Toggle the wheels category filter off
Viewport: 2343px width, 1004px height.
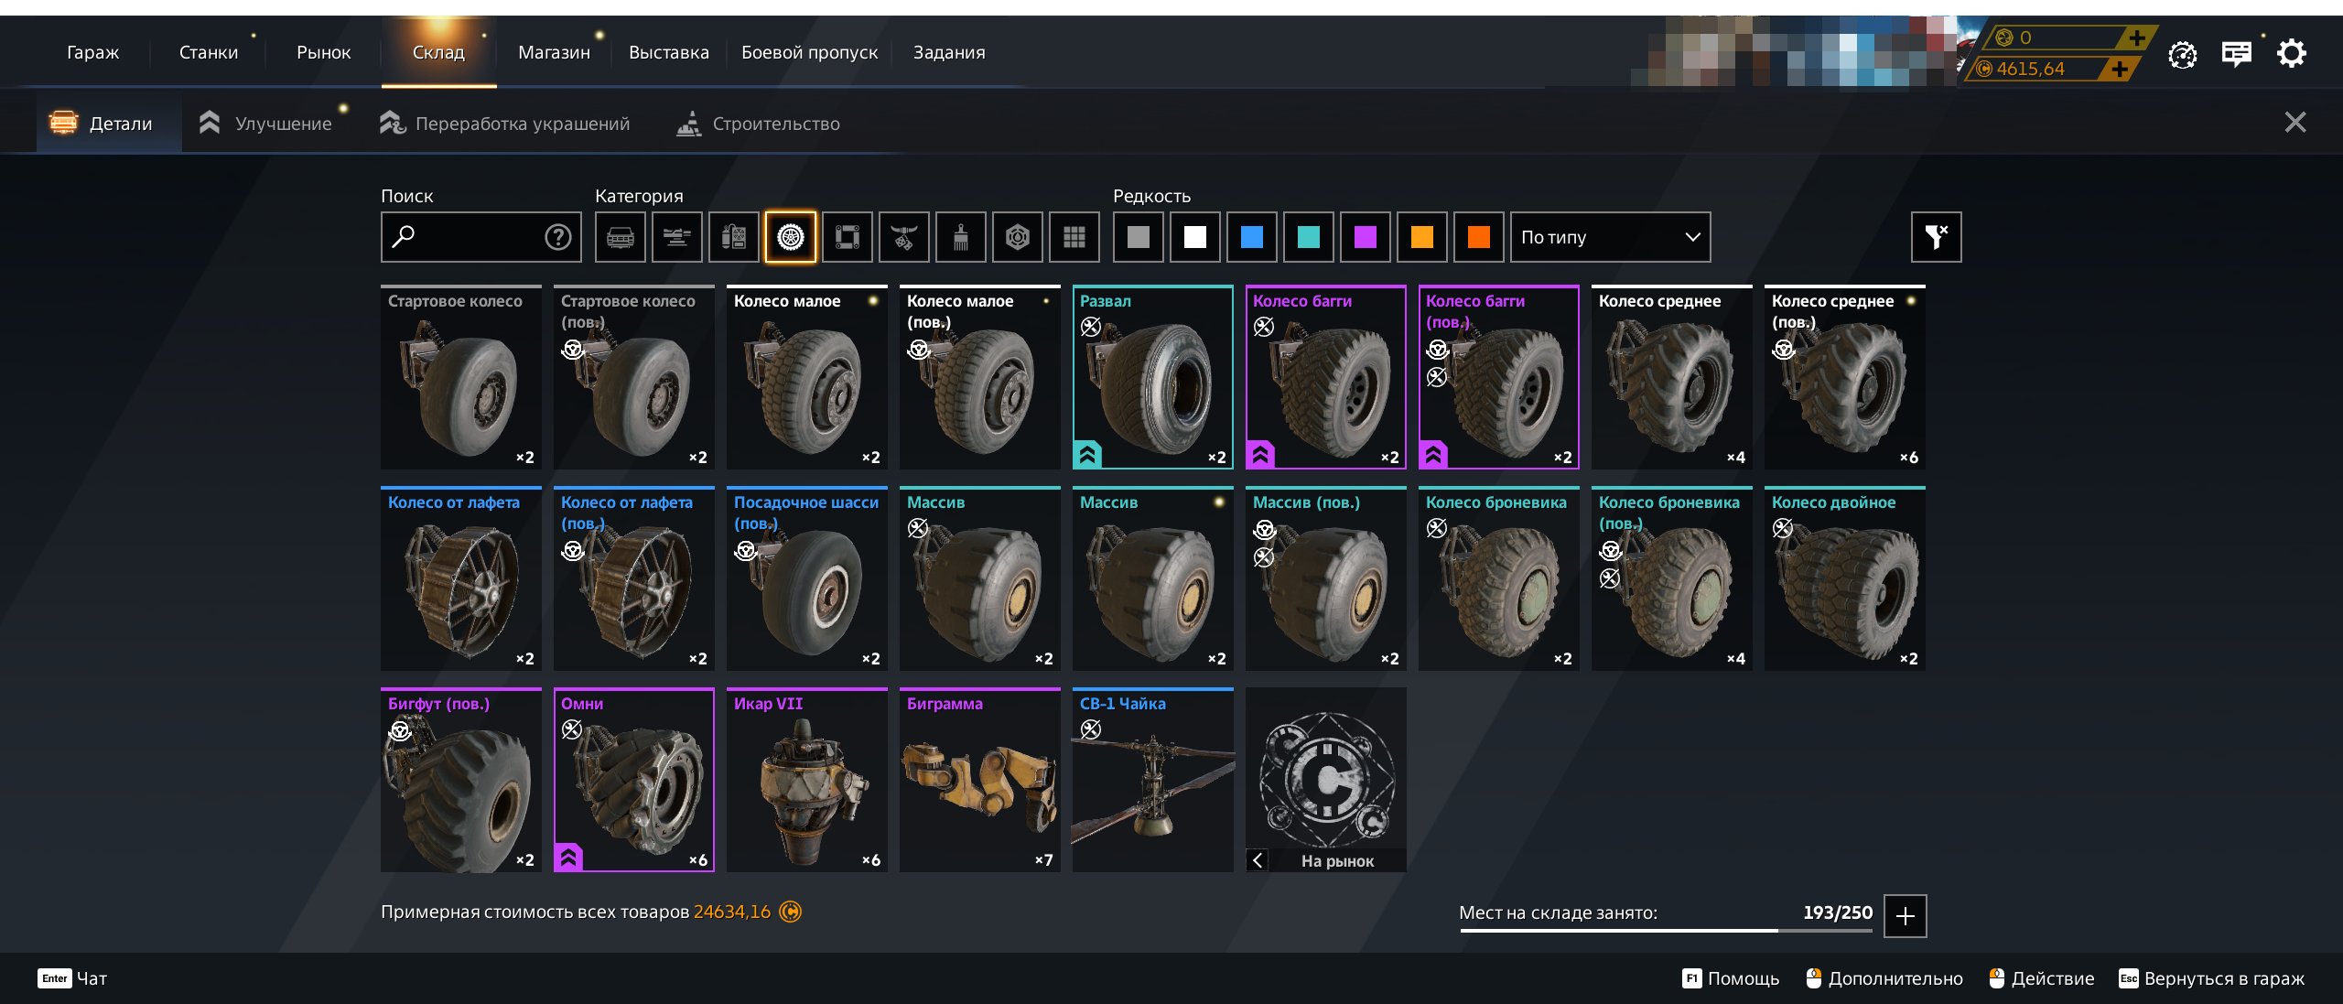pos(790,238)
